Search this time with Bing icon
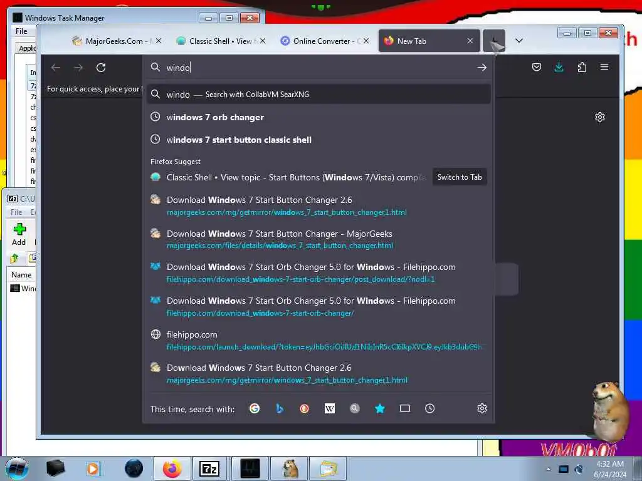Screen dimensions: 642x481 click(280, 408)
